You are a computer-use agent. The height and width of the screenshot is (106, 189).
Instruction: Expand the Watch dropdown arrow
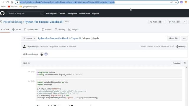(x=164, y=22)
